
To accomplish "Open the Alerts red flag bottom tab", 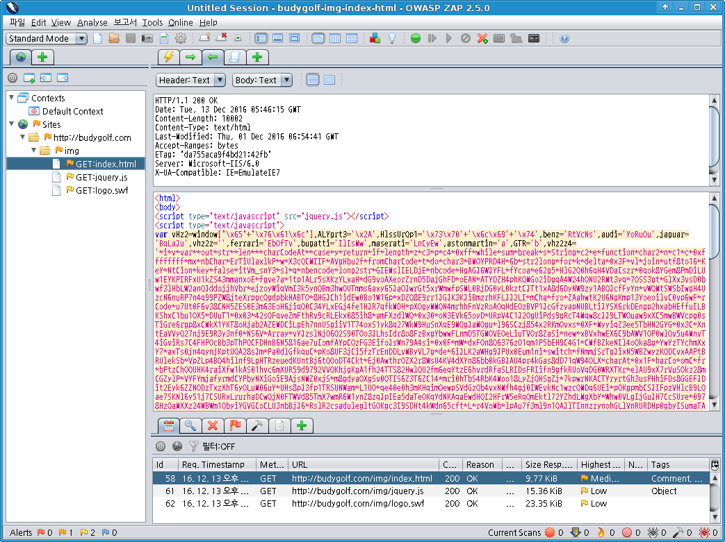I will click(x=235, y=425).
